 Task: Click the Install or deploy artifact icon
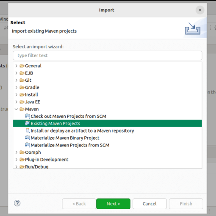coord(28,130)
